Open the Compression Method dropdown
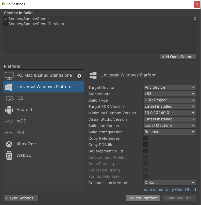 pyautogui.click(x=170, y=183)
